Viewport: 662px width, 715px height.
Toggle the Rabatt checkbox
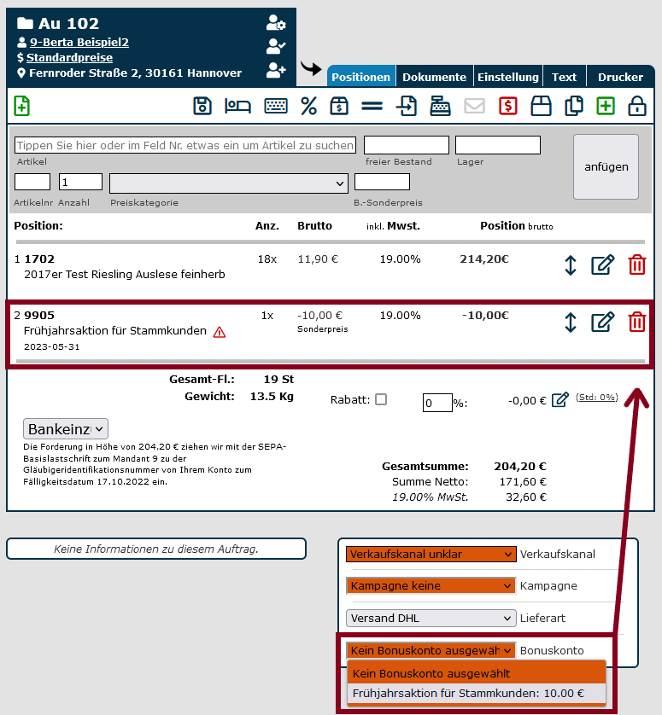tap(381, 398)
